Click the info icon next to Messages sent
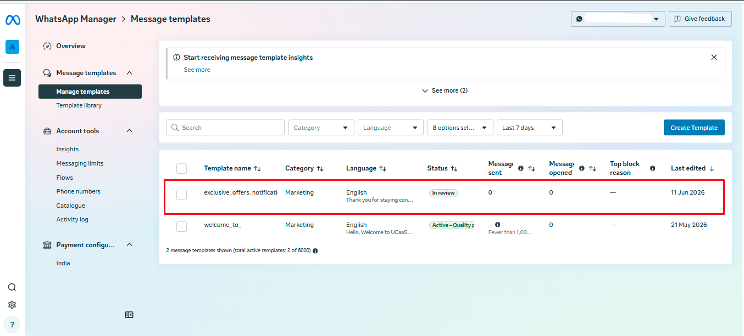This screenshot has height=336, width=744. [521, 168]
